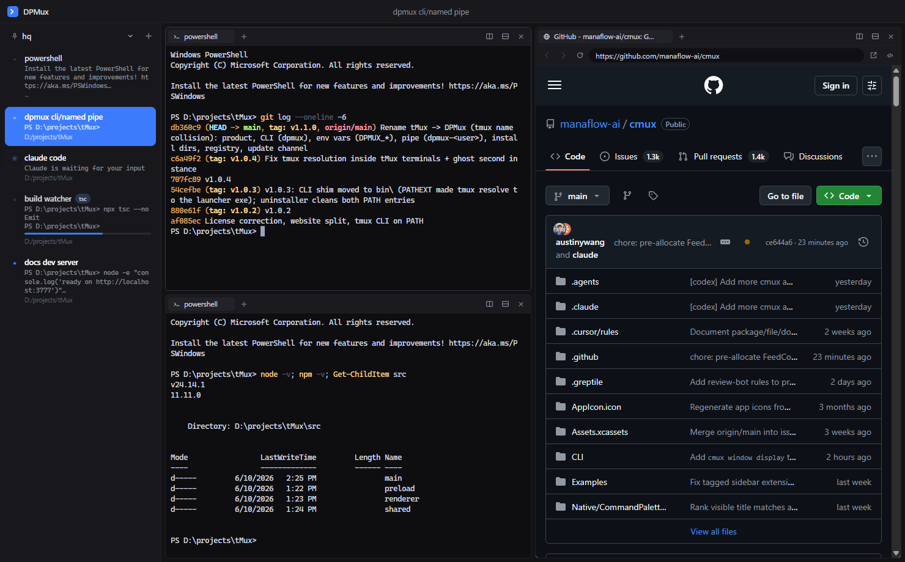Add new tab in browser pane
Screen dimensions: 905x562
point(682,37)
